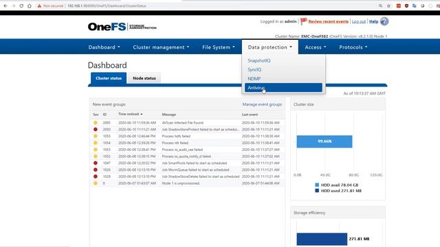Click severity icon for Process hdfs failed
Image resolution: width=440 pixels, height=247 pixels.
coord(96,136)
